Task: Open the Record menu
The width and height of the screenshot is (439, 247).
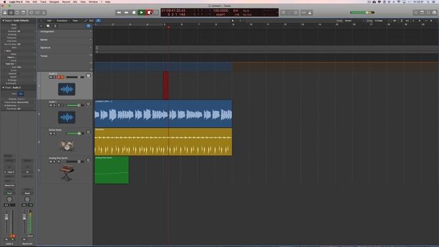Action: click(66, 1)
